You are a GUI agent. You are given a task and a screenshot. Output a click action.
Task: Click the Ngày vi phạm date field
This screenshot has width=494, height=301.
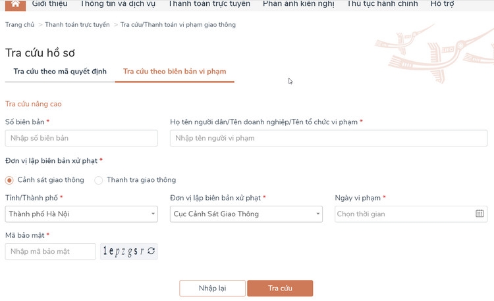pos(403,214)
